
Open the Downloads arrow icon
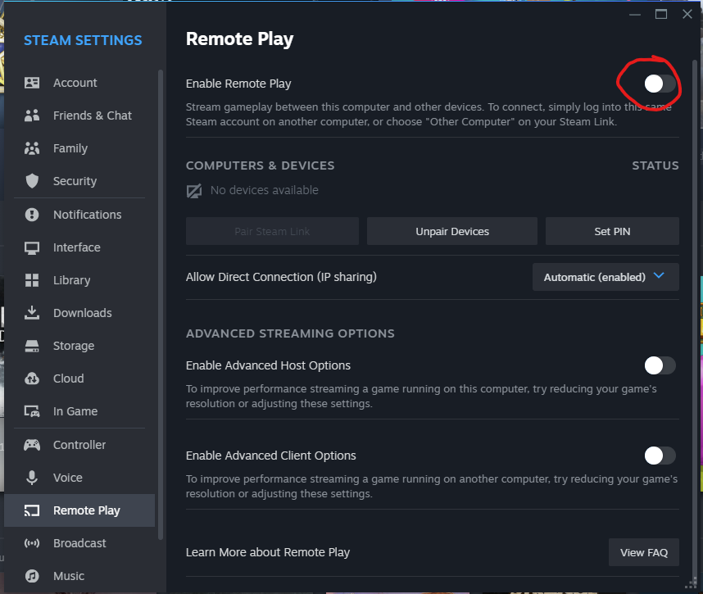point(32,313)
